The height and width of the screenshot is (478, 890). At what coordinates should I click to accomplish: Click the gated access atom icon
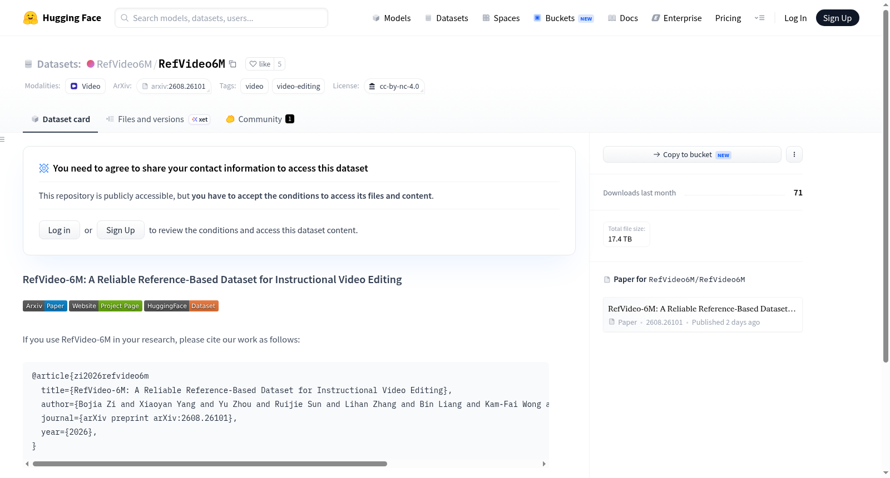[x=44, y=168]
